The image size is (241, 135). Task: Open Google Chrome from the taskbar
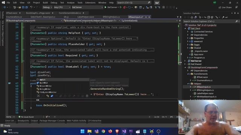pos(103,131)
